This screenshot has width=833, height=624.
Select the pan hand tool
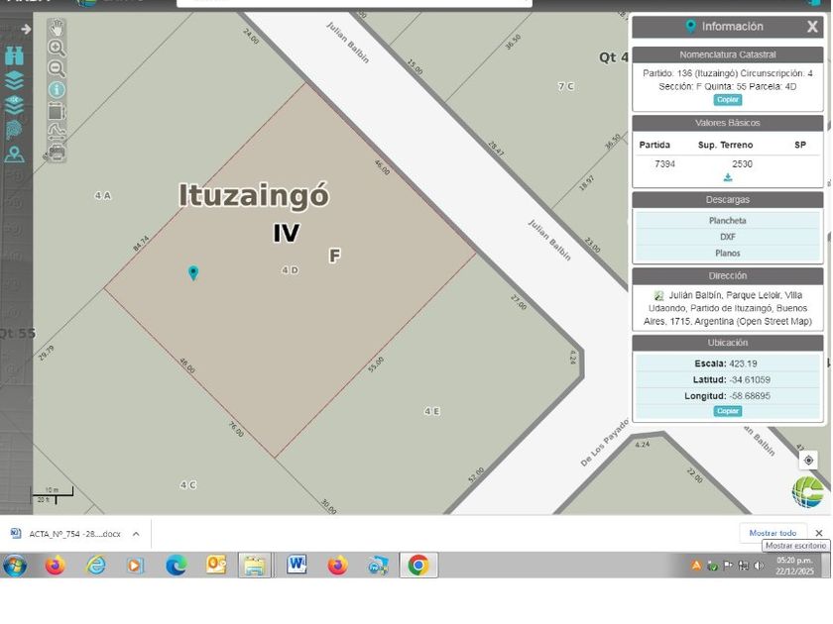coord(57,27)
